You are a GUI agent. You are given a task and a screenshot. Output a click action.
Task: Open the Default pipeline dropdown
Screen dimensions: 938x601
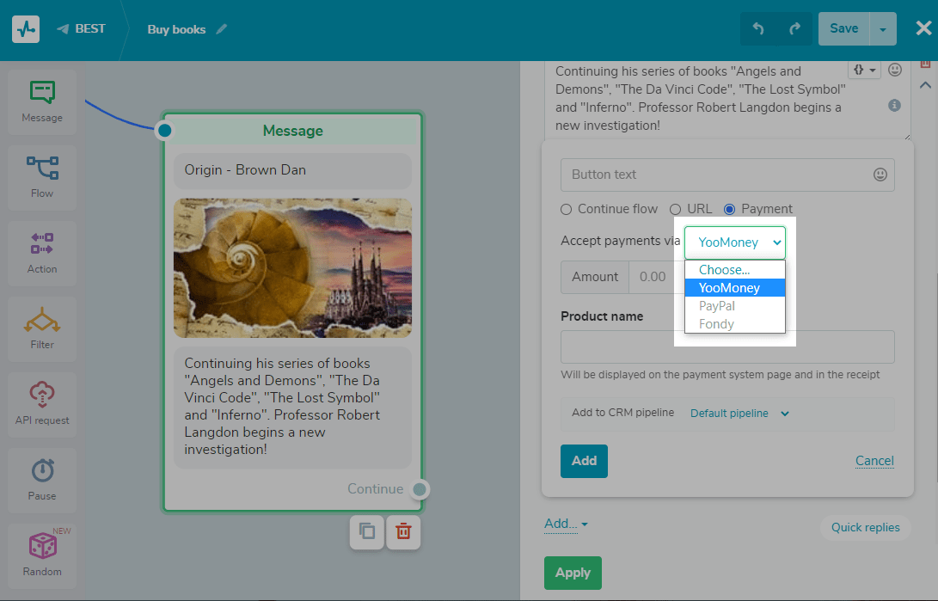click(739, 413)
